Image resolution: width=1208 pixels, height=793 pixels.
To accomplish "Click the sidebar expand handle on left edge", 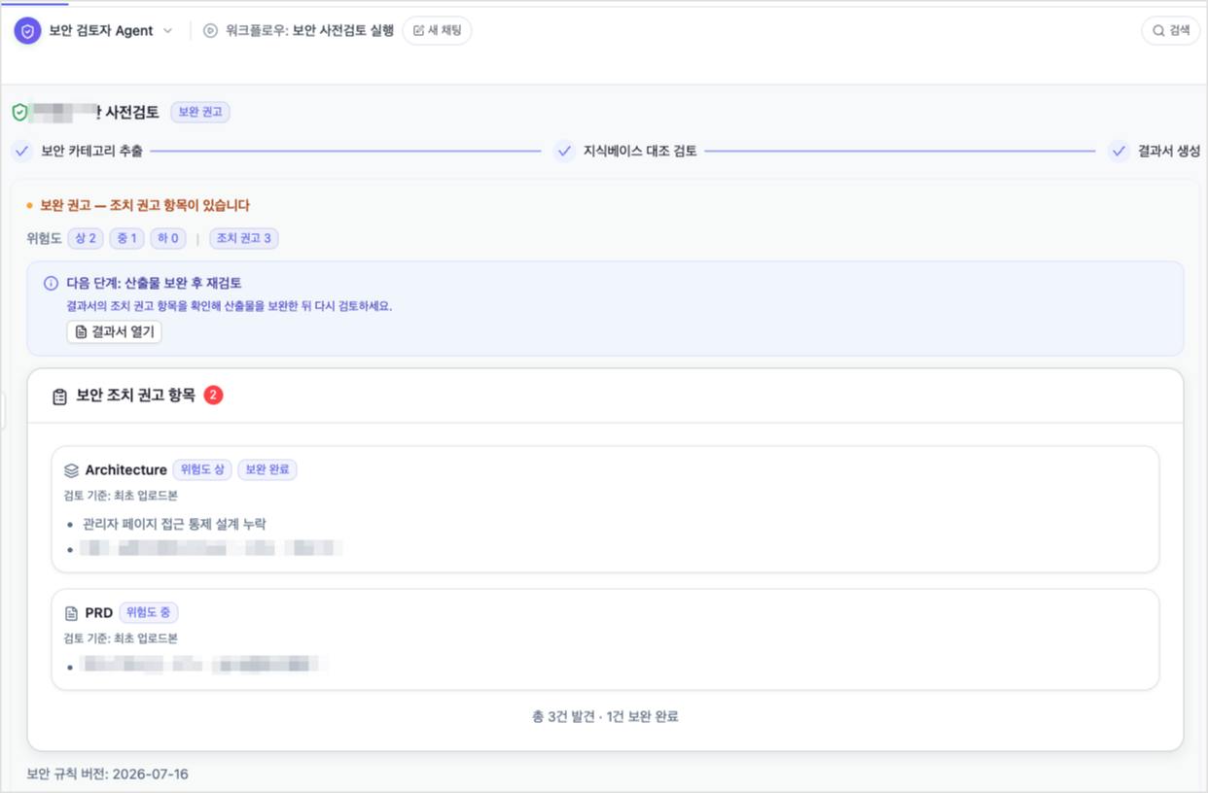I will 3,410.
